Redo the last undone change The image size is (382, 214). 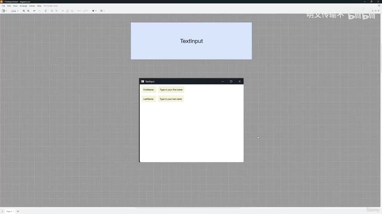[39, 11]
